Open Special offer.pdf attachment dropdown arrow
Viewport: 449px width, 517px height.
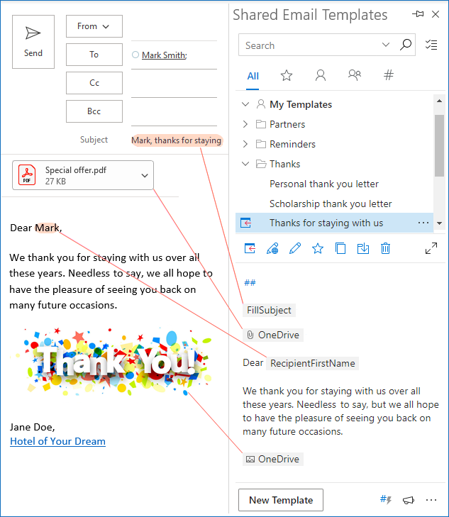coord(145,175)
